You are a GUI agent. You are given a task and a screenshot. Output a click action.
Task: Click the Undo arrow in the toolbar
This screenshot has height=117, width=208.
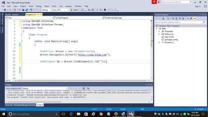point(31,10)
